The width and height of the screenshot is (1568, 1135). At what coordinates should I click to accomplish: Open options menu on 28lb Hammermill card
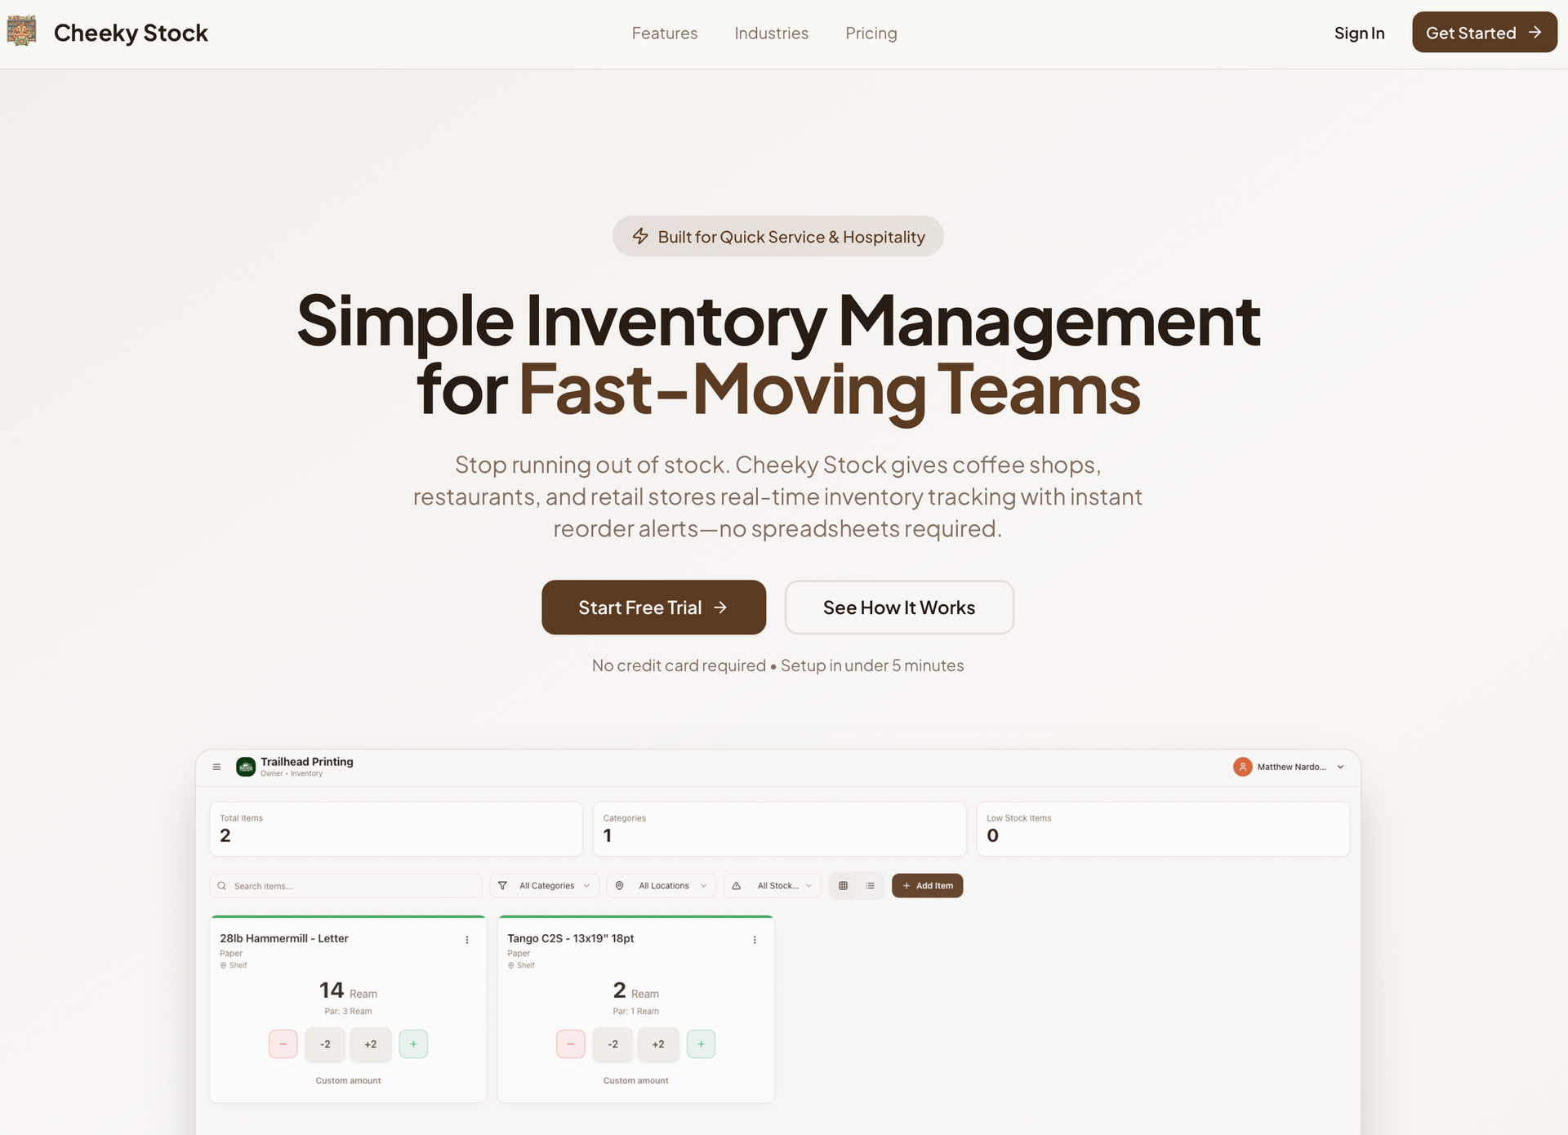[468, 939]
